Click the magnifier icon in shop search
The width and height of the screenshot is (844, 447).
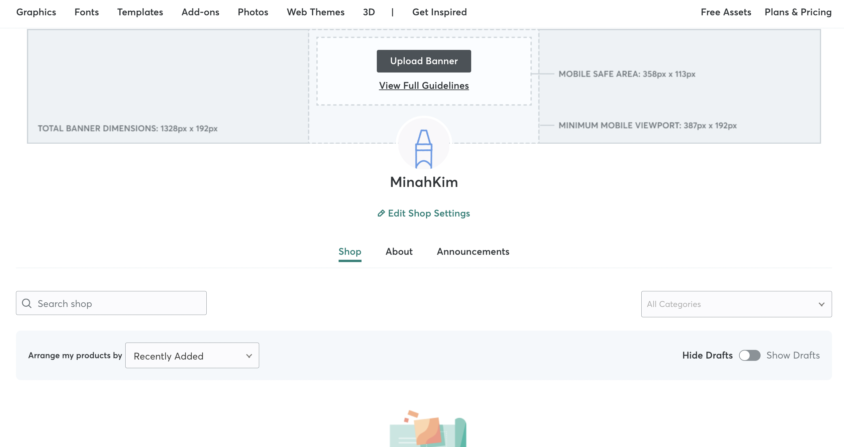point(27,303)
